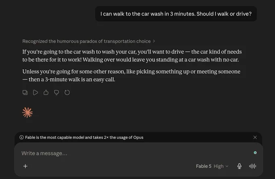Click the paragraph starting "If you're going"

pyautogui.click(x=132, y=56)
